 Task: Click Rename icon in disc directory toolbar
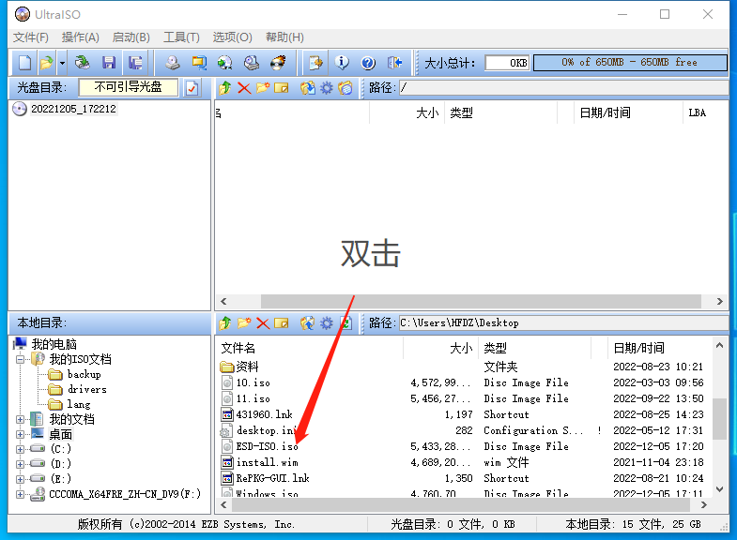click(x=281, y=88)
